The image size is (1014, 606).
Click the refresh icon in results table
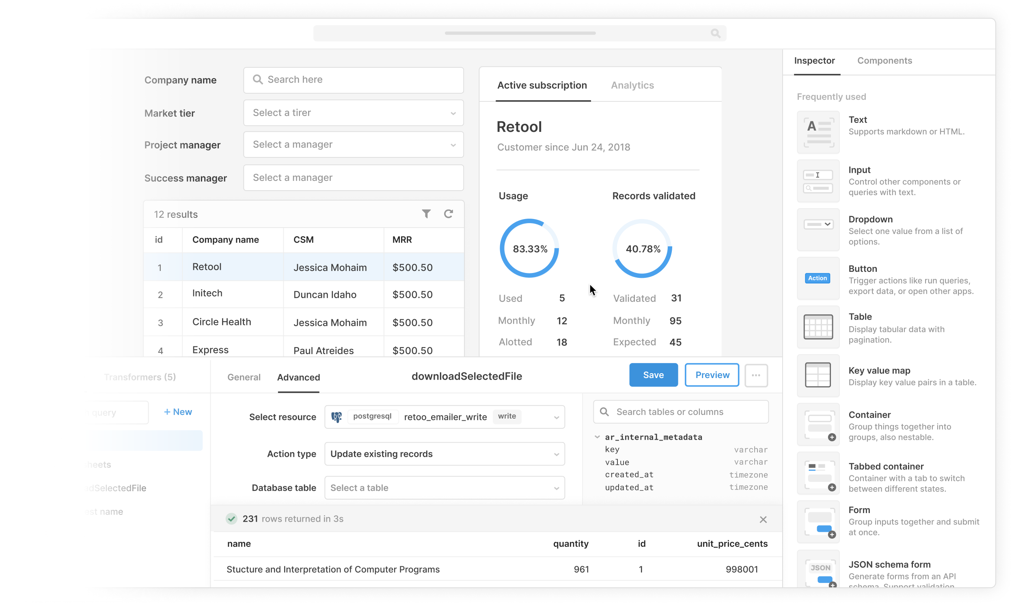point(448,213)
